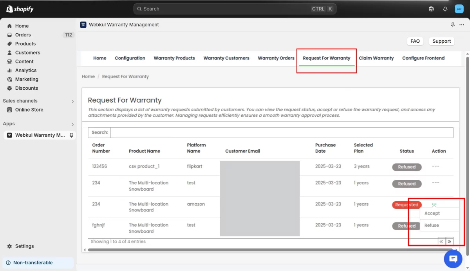Click the Shopify logo
The image size is (470, 271).
point(20,9)
